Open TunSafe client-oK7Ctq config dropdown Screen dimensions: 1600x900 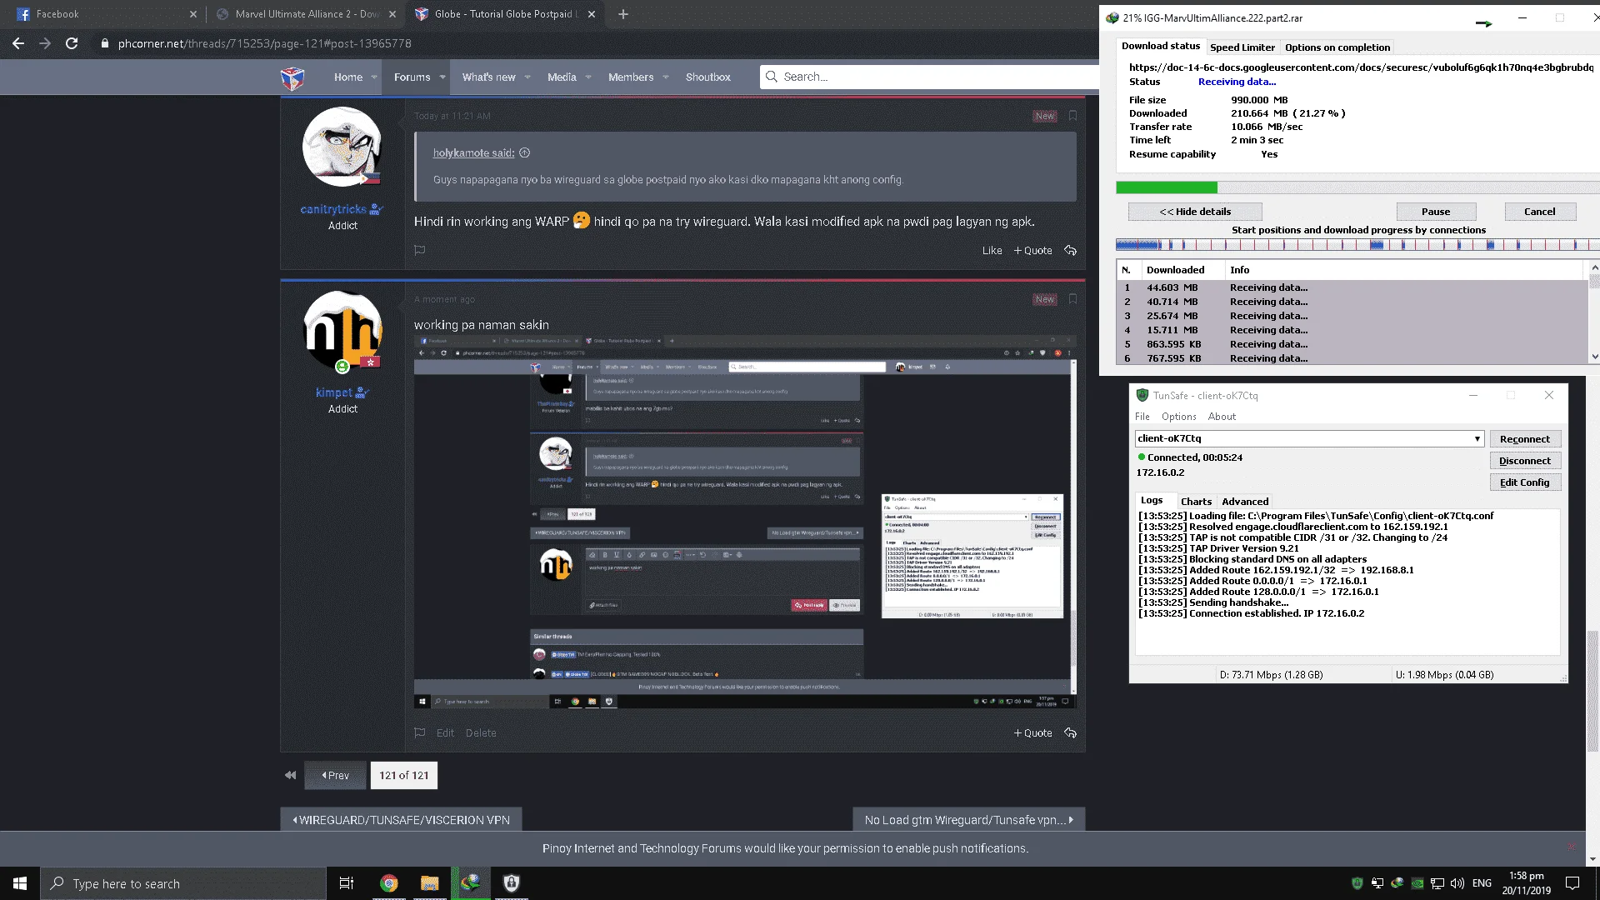(x=1309, y=438)
